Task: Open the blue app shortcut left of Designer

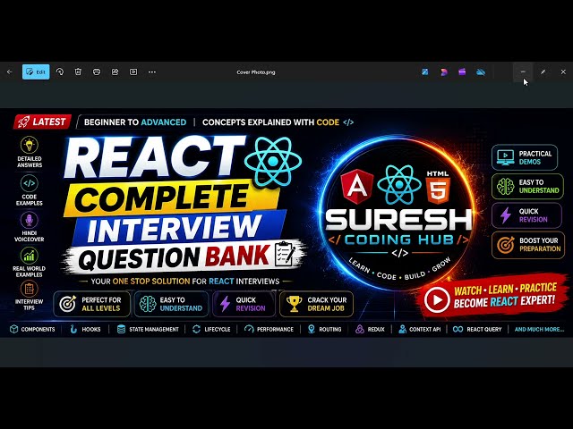Action: click(425, 71)
